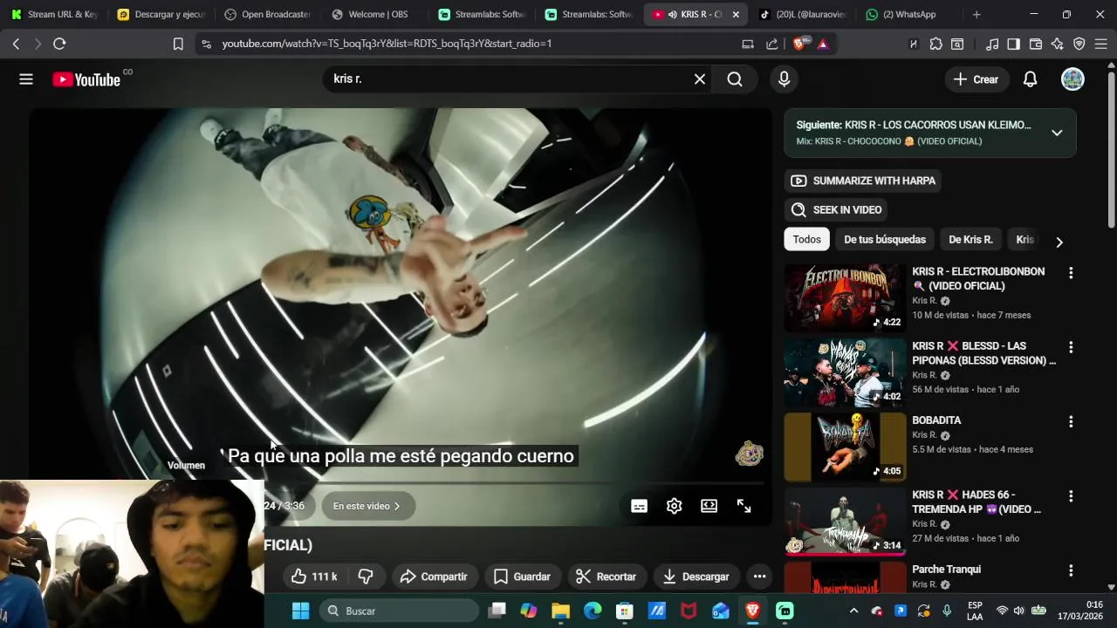The height and width of the screenshot is (628, 1117).
Task: Open the Windows Start menu
Action: (x=300, y=611)
